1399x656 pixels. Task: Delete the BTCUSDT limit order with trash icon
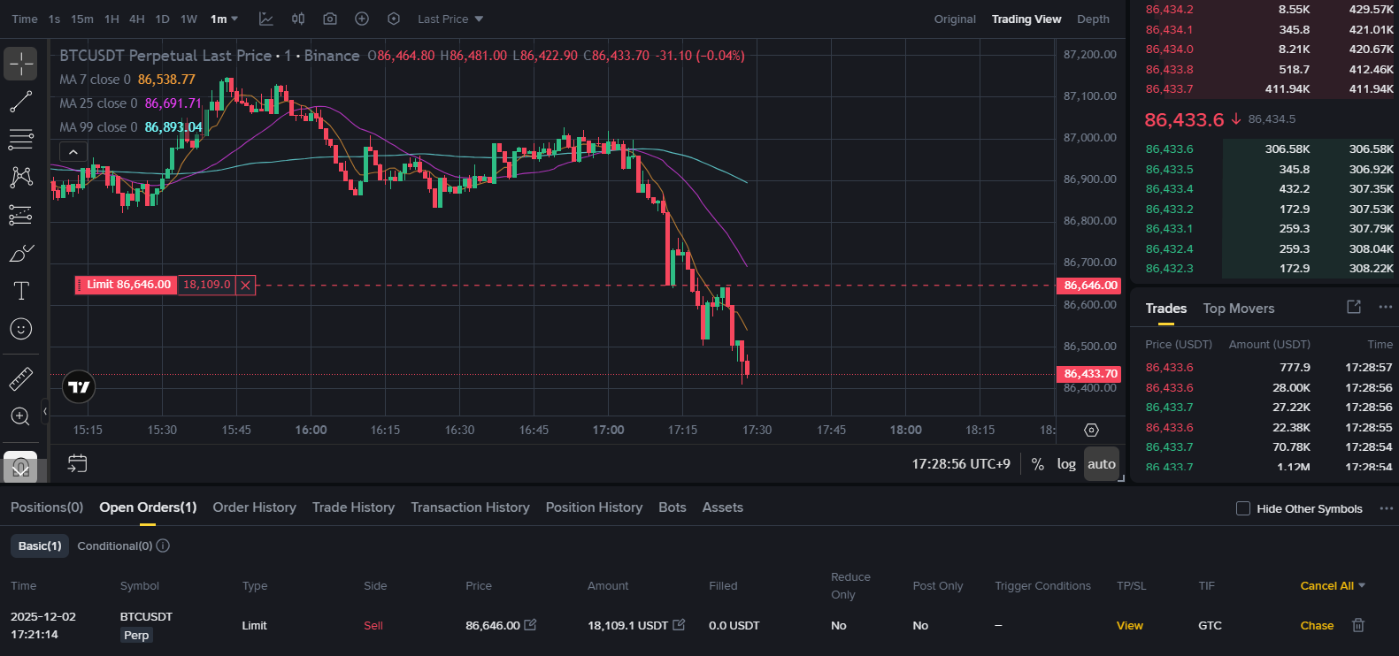tap(1358, 625)
